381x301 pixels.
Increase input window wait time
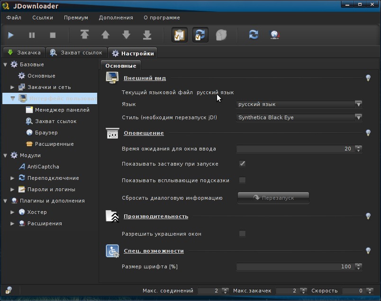358,147
